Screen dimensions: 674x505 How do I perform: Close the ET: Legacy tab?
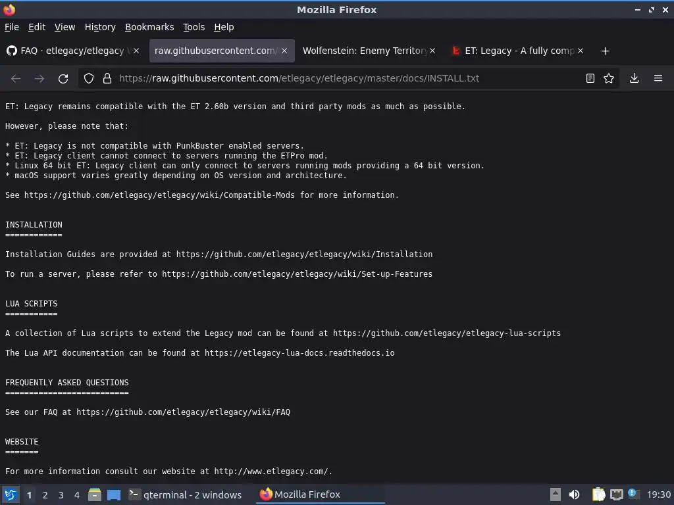[x=581, y=51]
